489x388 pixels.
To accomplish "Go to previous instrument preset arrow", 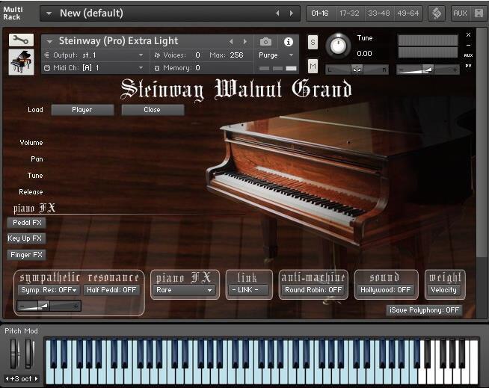I will click(231, 41).
